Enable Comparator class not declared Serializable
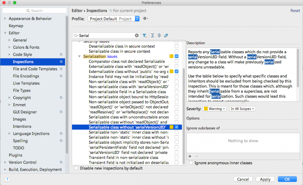 coord(177,61)
